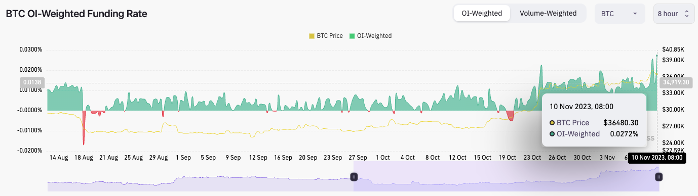Image resolution: width=698 pixels, height=196 pixels.
Task: Click the tooltip header 10 Nov 2023, 08:00
Action: (x=581, y=107)
